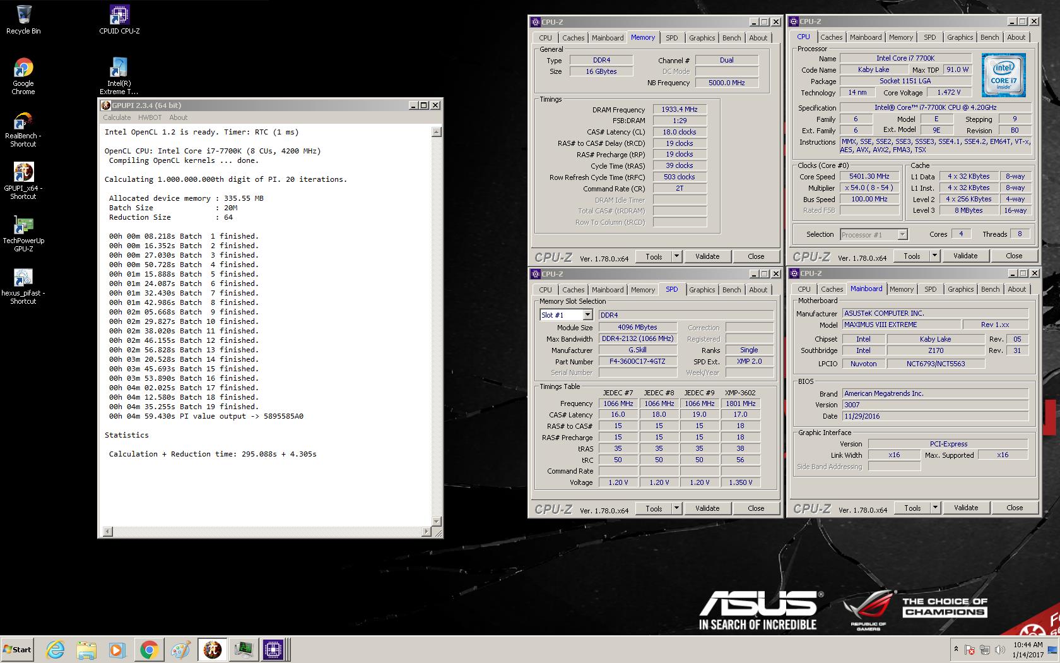Screen dimensions: 1060x663
Task: Switch to Graphics tab in the CPU-Z SPD window
Action: pyautogui.click(x=702, y=290)
